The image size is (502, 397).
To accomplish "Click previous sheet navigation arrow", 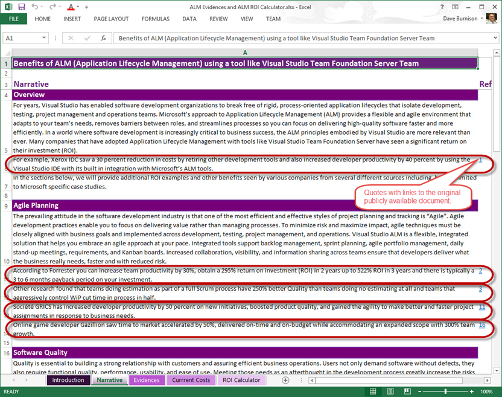I will tap(14, 380).
